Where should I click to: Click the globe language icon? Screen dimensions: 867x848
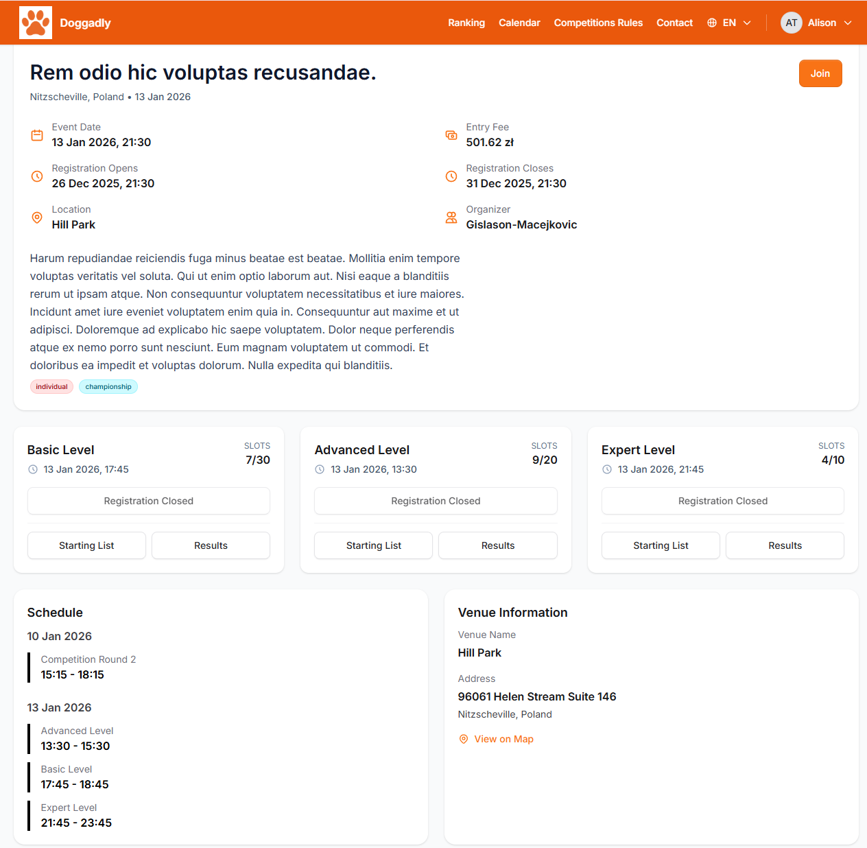tap(712, 23)
